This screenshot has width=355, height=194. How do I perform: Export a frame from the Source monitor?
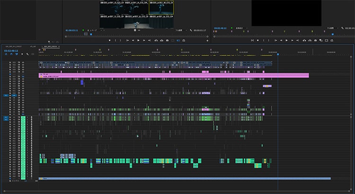point(167,41)
